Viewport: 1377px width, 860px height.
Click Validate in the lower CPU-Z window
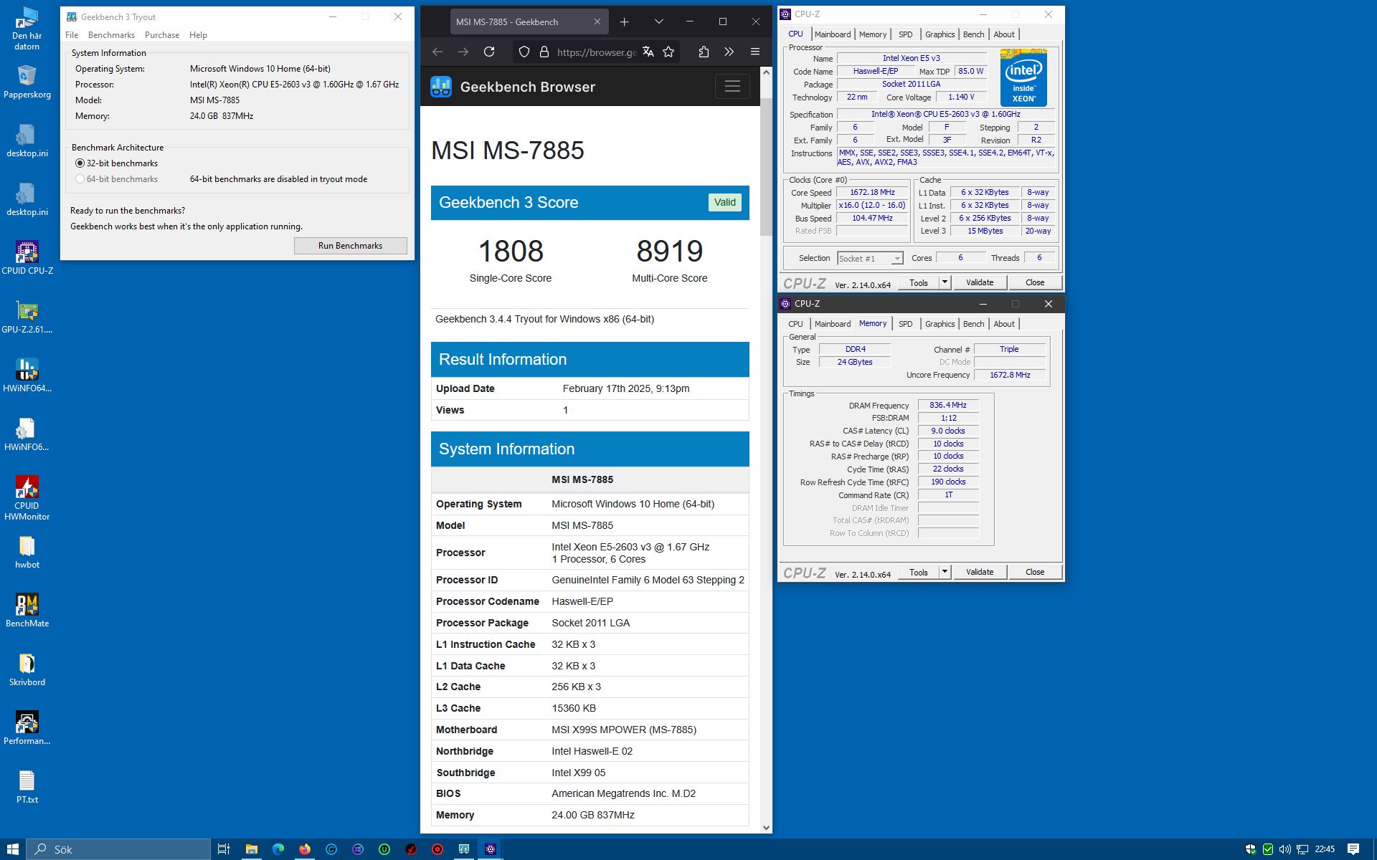[x=980, y=572]
